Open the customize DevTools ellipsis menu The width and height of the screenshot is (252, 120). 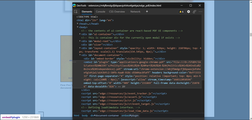tap(200, 12)
